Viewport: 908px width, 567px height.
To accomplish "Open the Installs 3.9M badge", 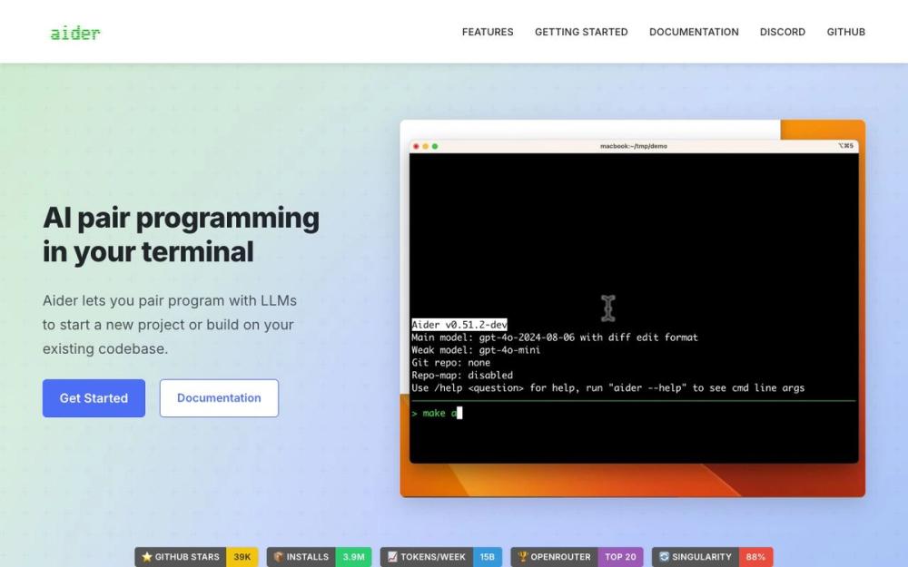I will tap(319, 557).
